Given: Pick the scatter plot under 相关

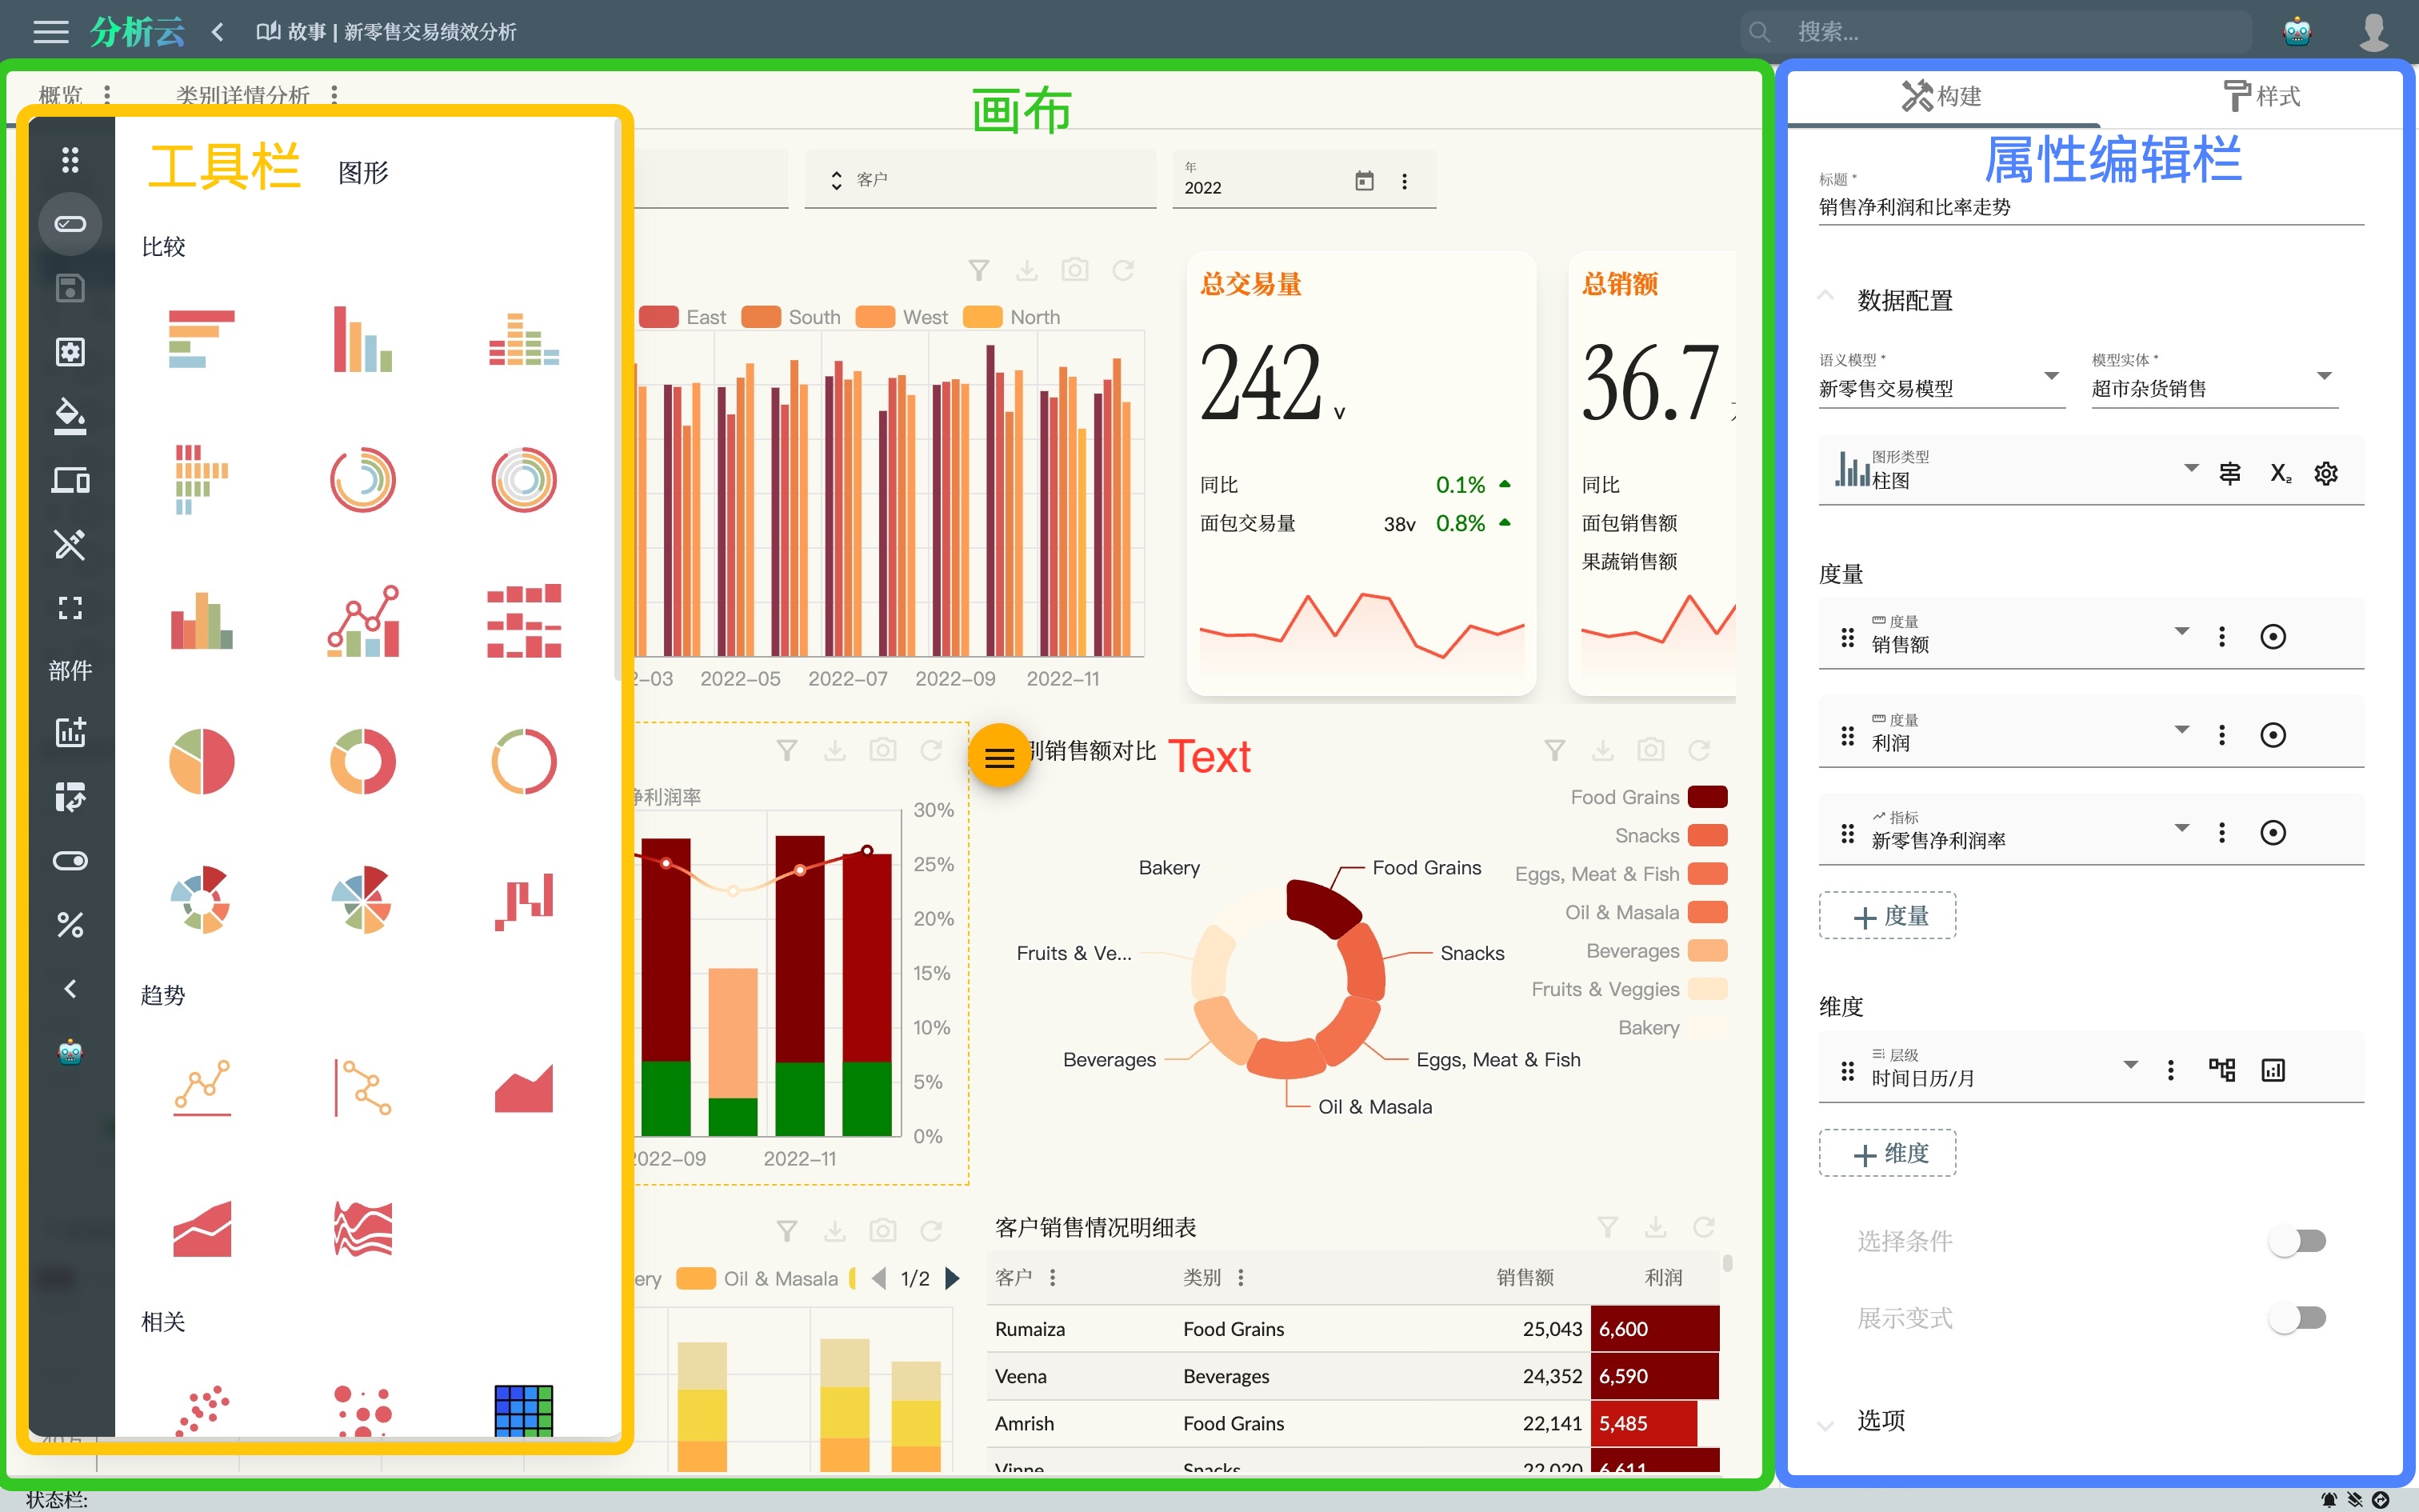Looking at the screenshot, I should point(201,1411).
